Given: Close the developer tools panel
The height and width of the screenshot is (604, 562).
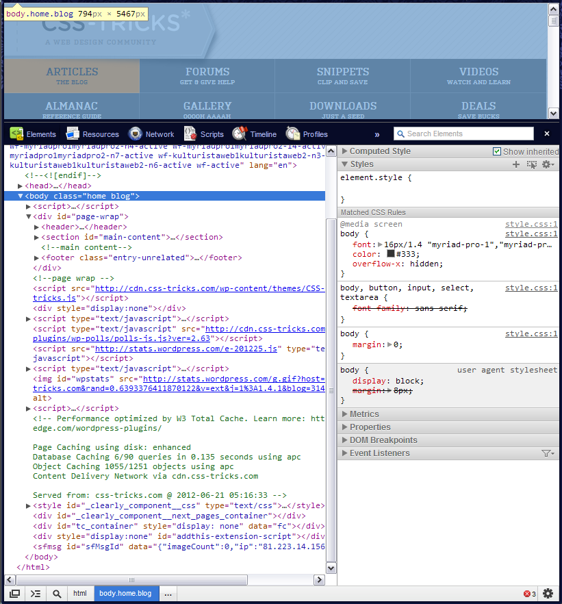Looking at the screenshot, I should (547, 134).
